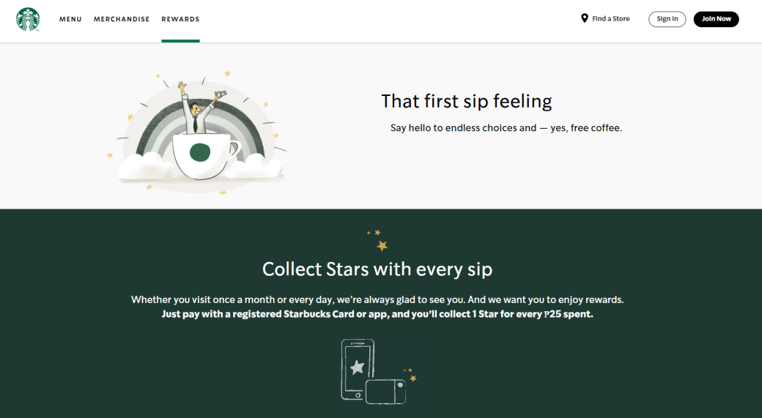Screen dimensions: 762x418
Task: Click the gold stars above Collect Stars heading
Action: tap(378, 240)
